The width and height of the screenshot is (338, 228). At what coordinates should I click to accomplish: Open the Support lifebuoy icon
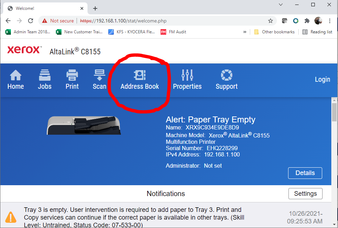(x=227, y=75)
